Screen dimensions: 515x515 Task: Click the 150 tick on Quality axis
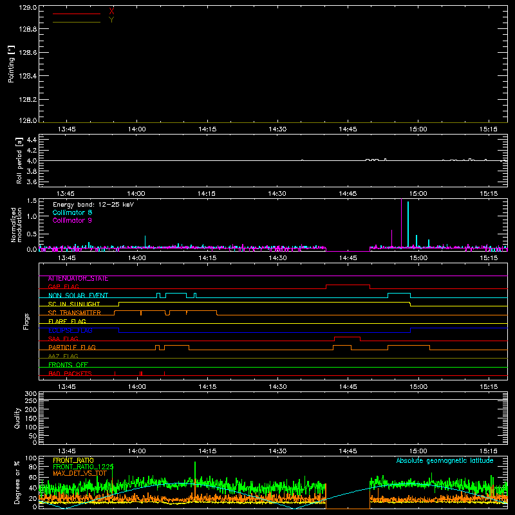[30, 418]
